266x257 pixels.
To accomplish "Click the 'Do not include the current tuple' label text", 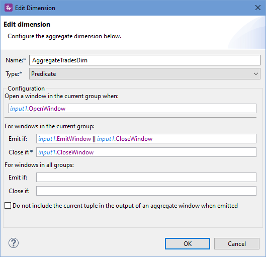I will point(125,206).
